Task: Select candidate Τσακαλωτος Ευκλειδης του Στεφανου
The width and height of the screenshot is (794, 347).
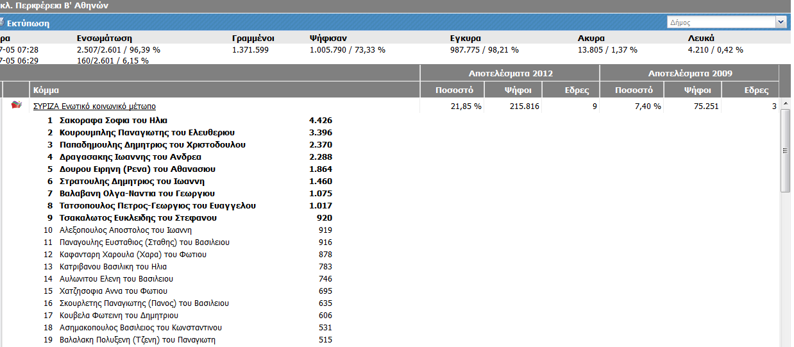Action: [137, 218]
